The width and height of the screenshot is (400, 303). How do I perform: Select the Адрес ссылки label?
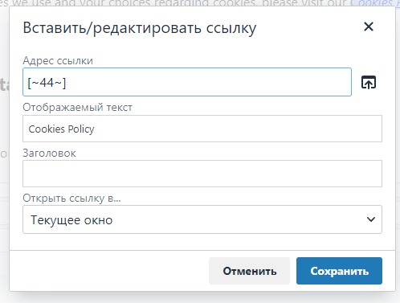tap(58, 61)
